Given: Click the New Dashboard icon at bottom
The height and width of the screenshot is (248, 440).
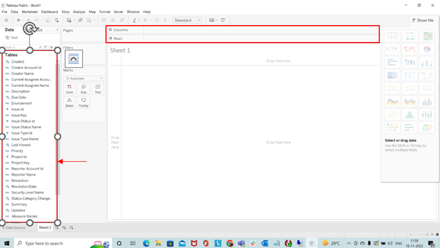Looking at the screenshot, I should (x=64, y=228).
